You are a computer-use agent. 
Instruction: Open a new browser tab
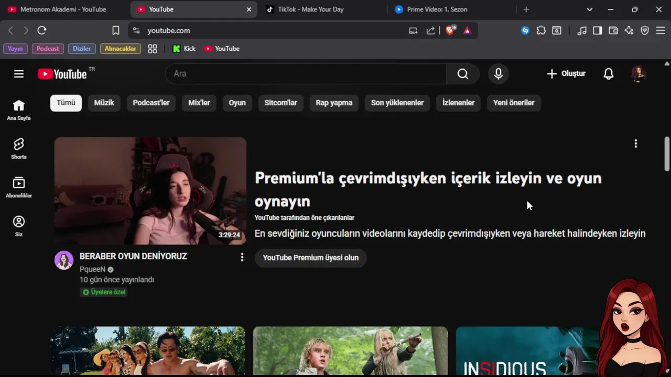(x=526, y=9)
